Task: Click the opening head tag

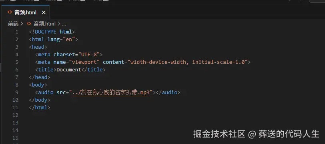Action: pos(38,47)
